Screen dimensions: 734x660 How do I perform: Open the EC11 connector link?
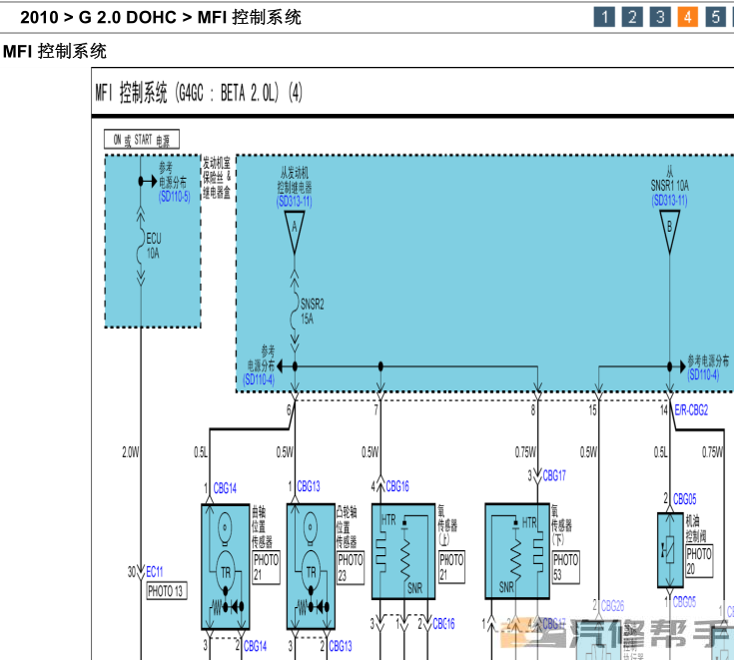click(x=155, y=571)
